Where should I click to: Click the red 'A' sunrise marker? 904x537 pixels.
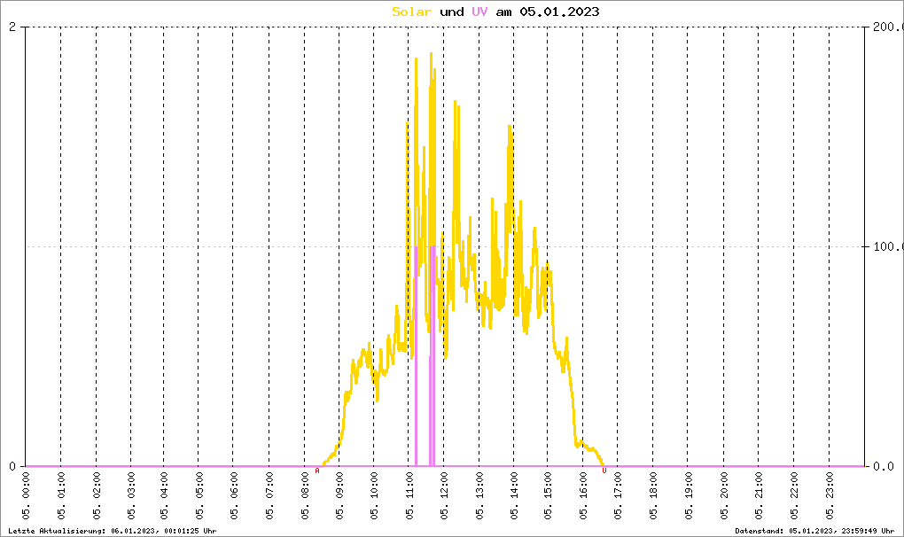pos(317,471)
